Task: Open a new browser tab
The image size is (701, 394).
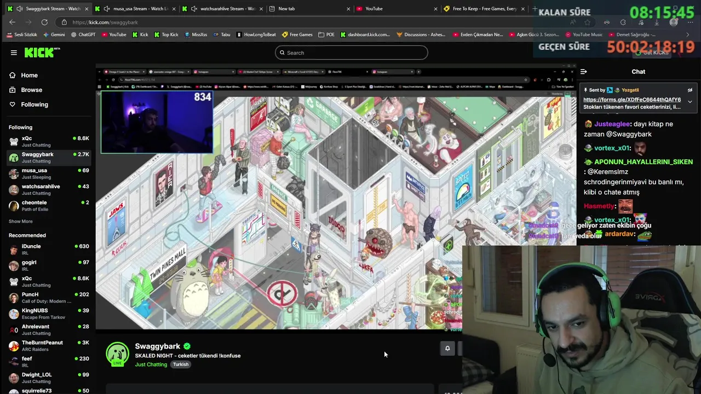Action: pyautogui.click(x=535, y=9)
